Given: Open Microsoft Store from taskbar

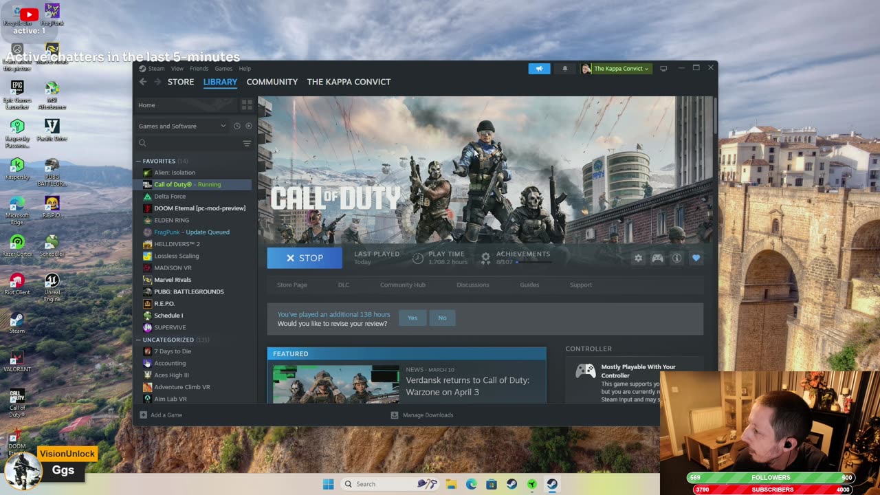Looking at the screenshot, I should click(492, 484).
